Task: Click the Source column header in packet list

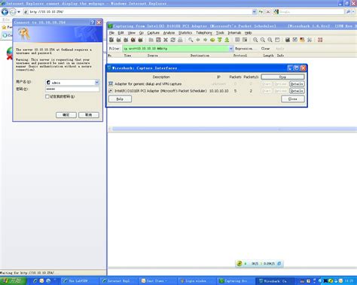Action: coord(153,56)
